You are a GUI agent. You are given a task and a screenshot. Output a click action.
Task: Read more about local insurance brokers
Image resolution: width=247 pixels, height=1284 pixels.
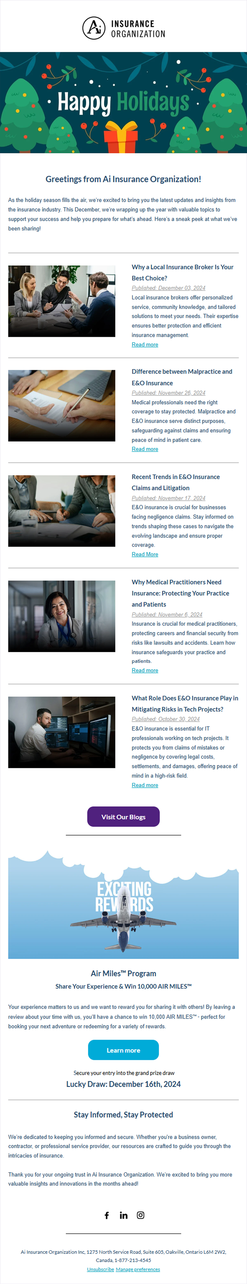point(145,344)
